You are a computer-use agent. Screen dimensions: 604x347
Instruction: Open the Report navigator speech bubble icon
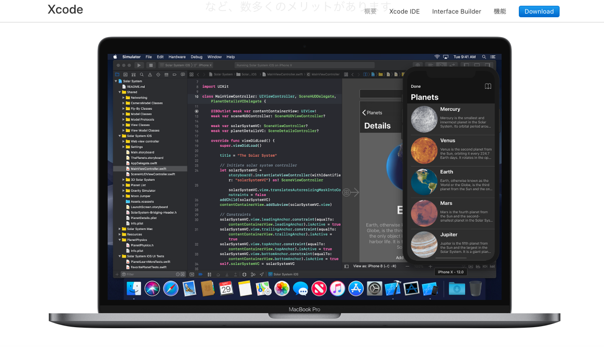[x=182, y=74]
